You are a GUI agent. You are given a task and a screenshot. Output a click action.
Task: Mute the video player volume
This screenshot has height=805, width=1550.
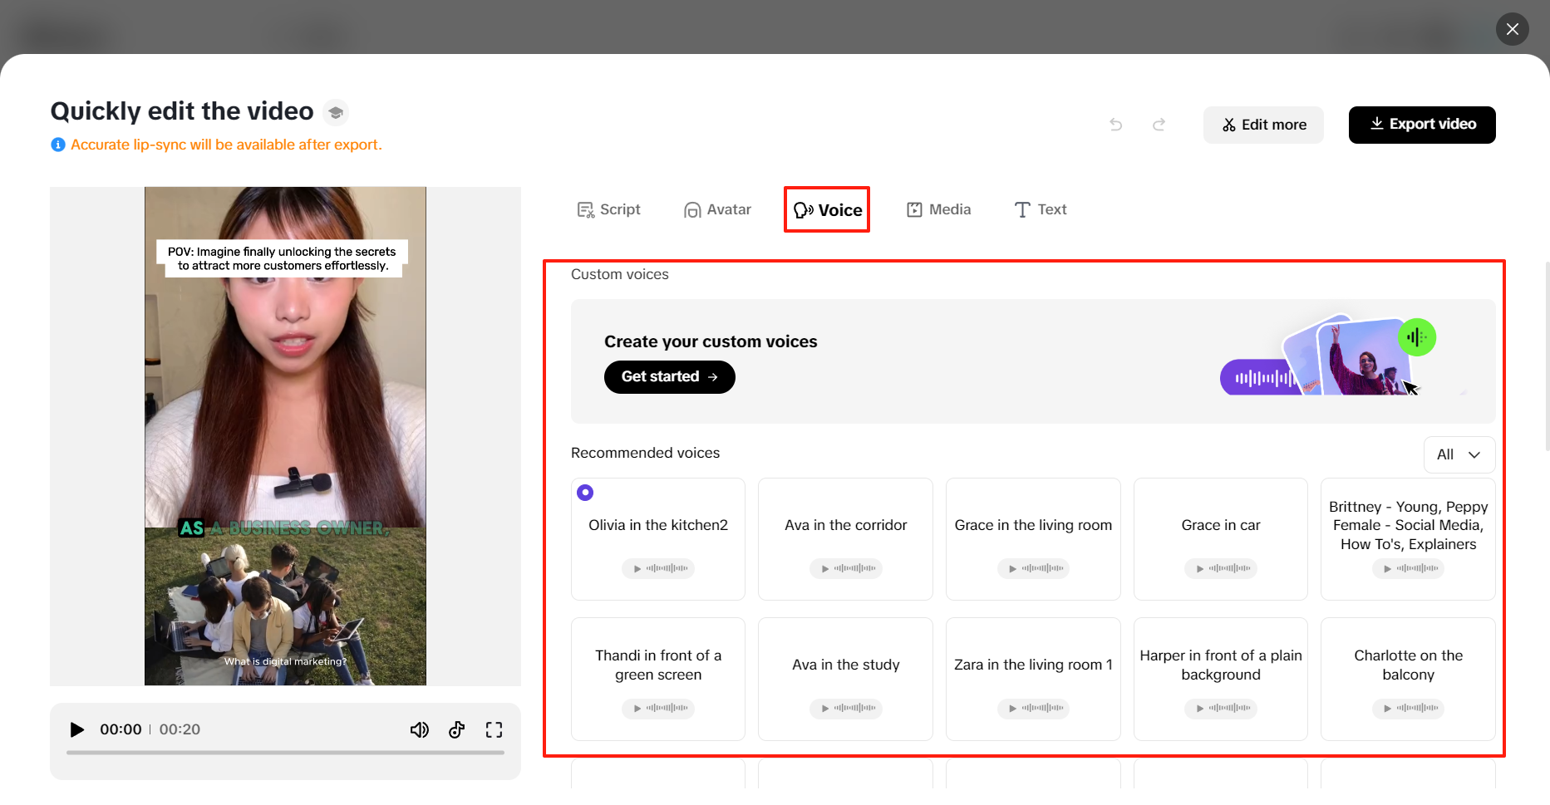point(420,729)
